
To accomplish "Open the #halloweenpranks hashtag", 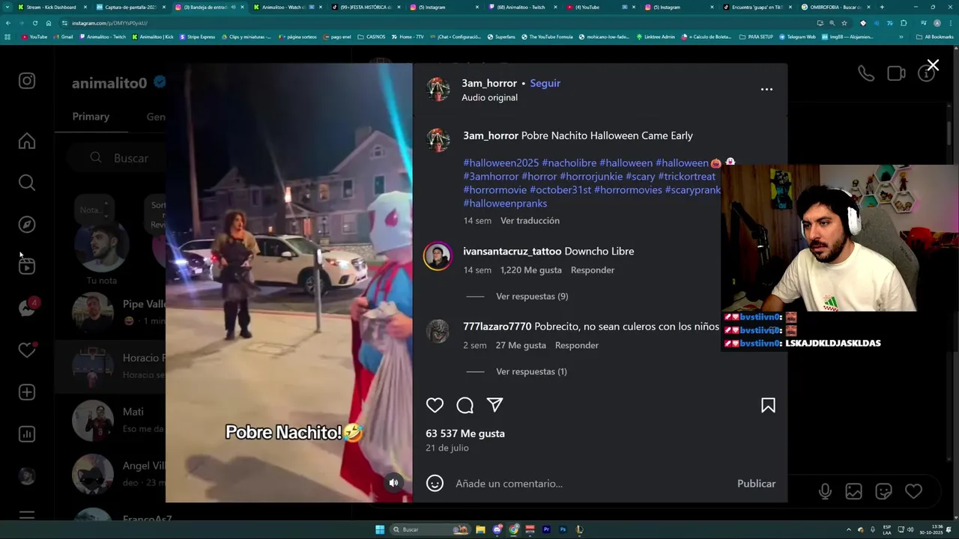I will tap(505, 204).
